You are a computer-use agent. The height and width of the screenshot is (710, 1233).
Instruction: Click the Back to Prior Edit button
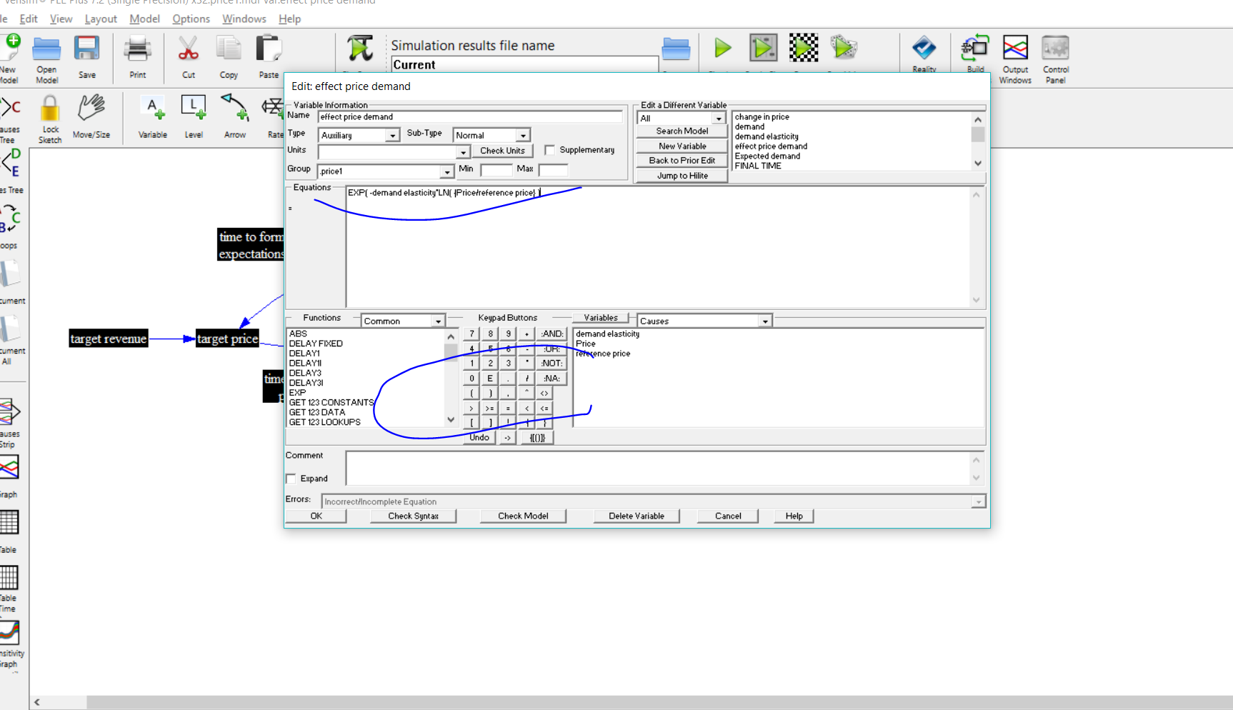coord(682,161)
